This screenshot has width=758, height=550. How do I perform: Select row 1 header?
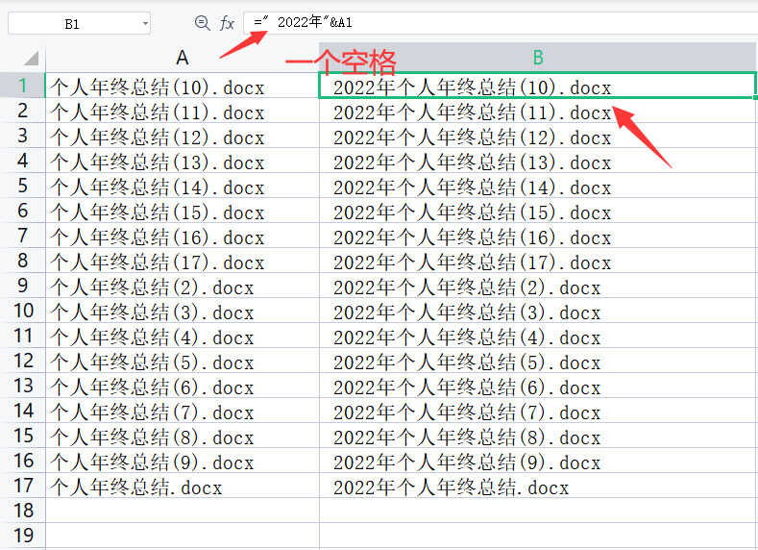click(x=22, y=87)
